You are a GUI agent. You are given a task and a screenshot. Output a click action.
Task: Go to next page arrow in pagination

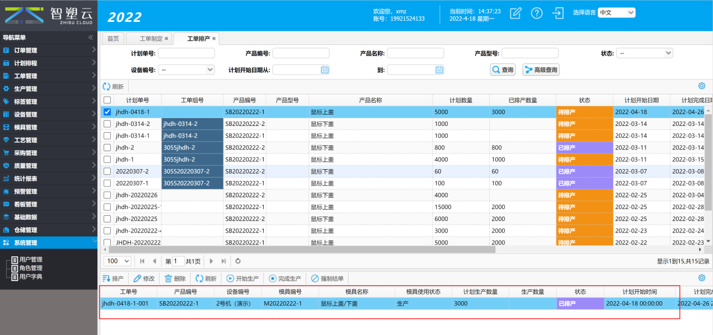click(x=211, y=261)
